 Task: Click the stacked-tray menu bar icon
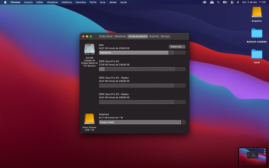tap(212, 2)
